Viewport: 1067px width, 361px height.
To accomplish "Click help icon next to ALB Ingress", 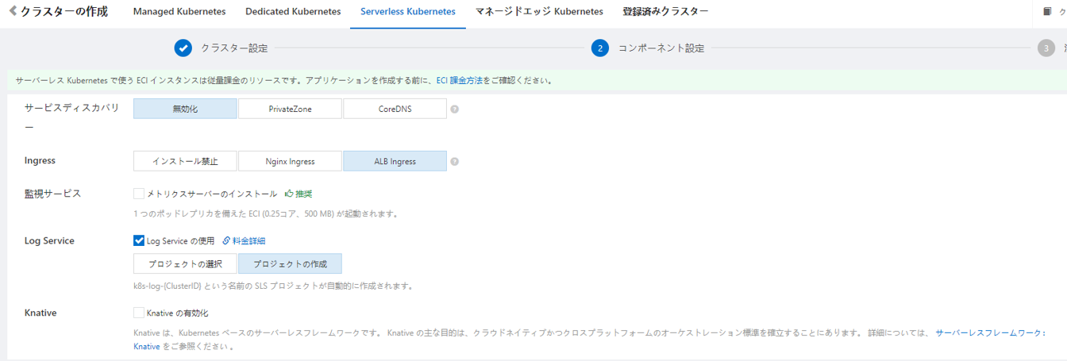I will click(x=455, y=162).
